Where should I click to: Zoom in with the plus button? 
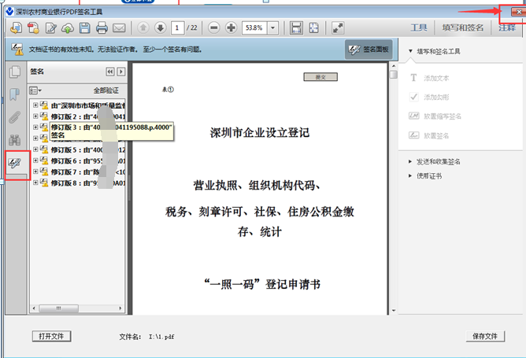(231, 28)
